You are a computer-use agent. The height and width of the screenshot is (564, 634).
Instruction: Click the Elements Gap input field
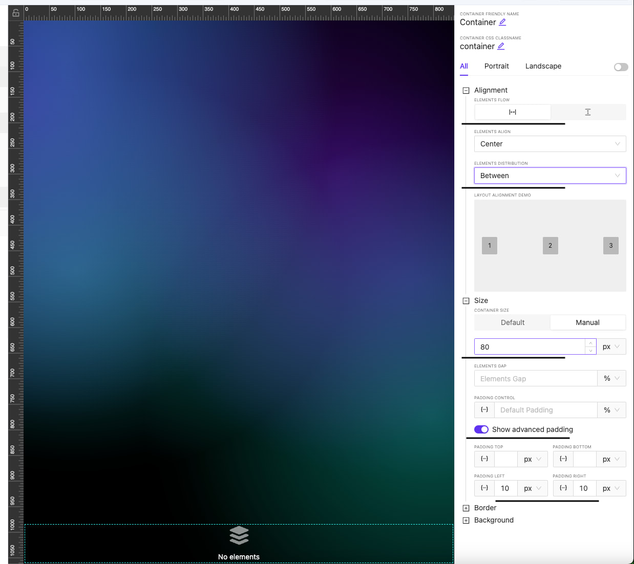pyautogui.click(x=535, y=379)
